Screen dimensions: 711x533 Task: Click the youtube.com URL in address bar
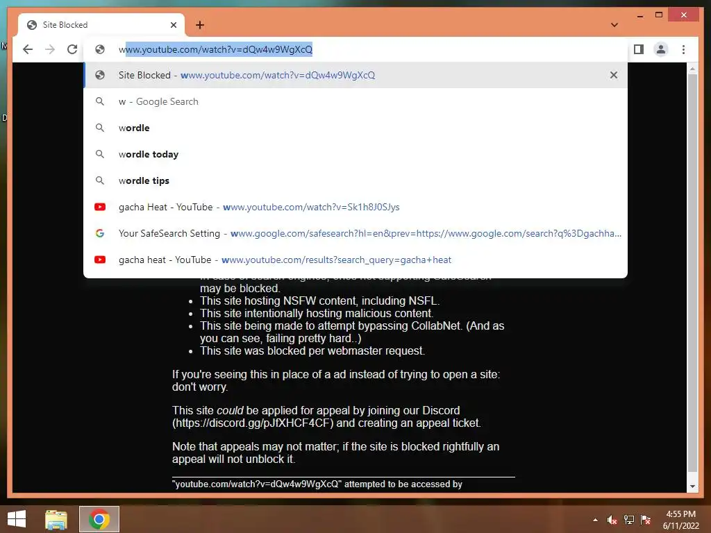pos(215,49)
